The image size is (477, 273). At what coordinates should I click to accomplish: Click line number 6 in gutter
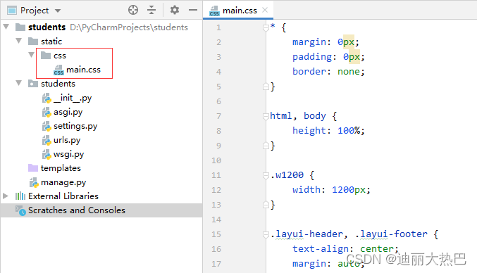pos(218,101)
